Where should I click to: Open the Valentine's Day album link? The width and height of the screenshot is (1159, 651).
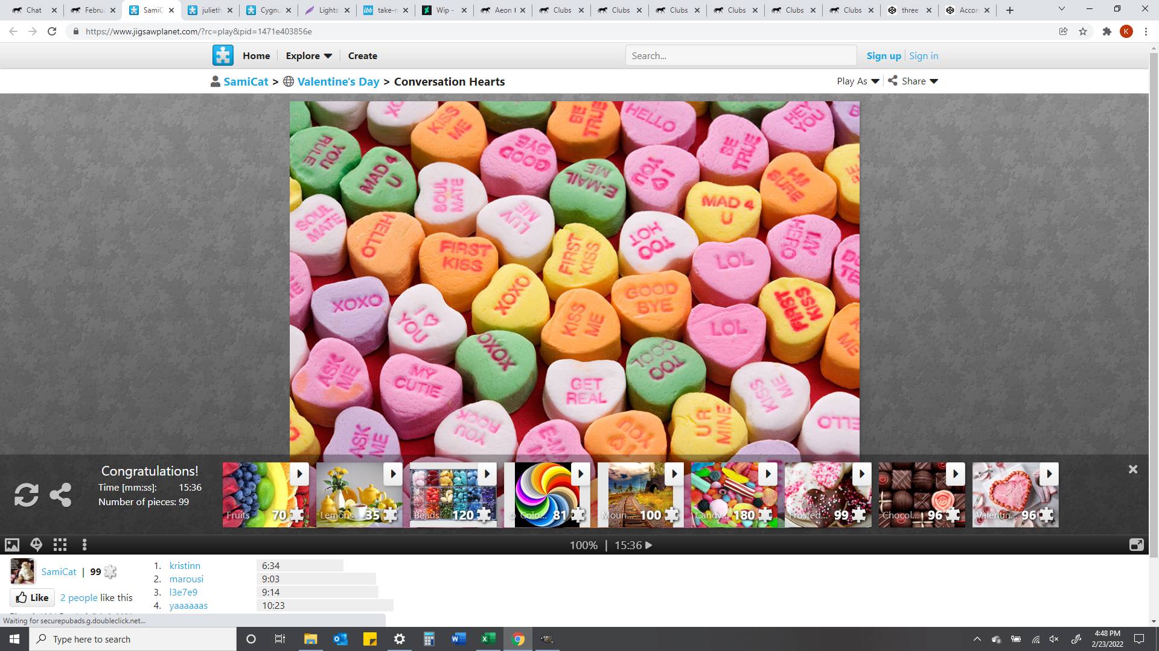338,81
